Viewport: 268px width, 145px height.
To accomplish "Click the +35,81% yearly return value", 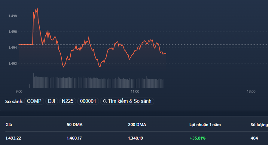I will [198, 138].
